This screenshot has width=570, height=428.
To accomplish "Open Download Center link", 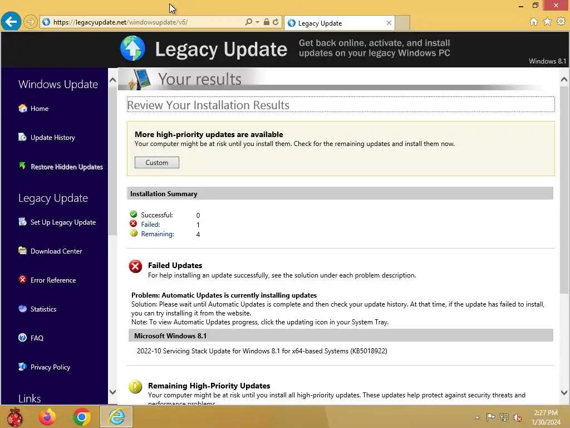I will 56,251.
